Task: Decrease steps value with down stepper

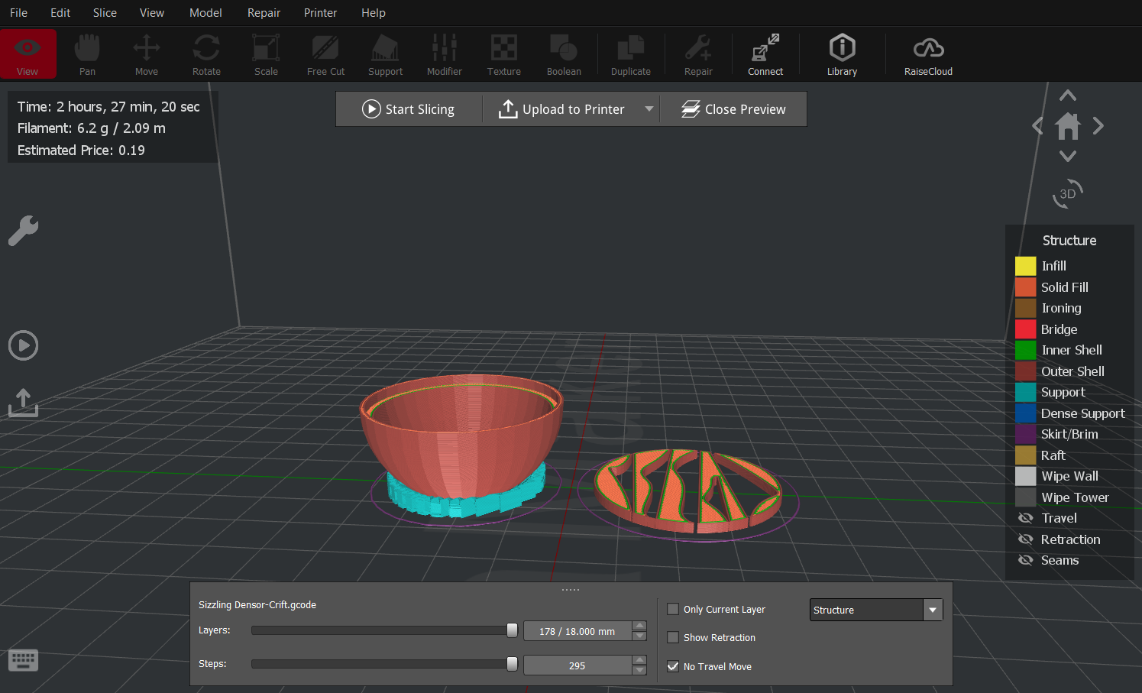Action: 639,670
